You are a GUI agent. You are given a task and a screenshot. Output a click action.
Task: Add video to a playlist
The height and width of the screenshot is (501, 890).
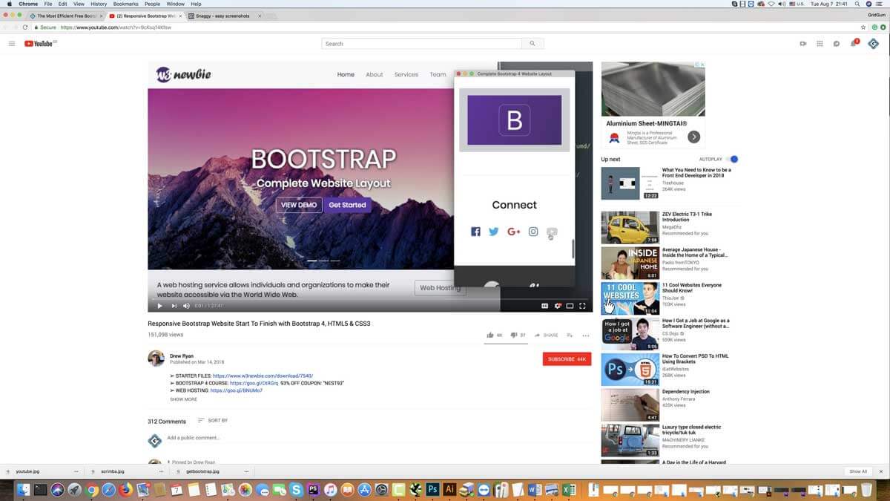[x=570, y=335]
